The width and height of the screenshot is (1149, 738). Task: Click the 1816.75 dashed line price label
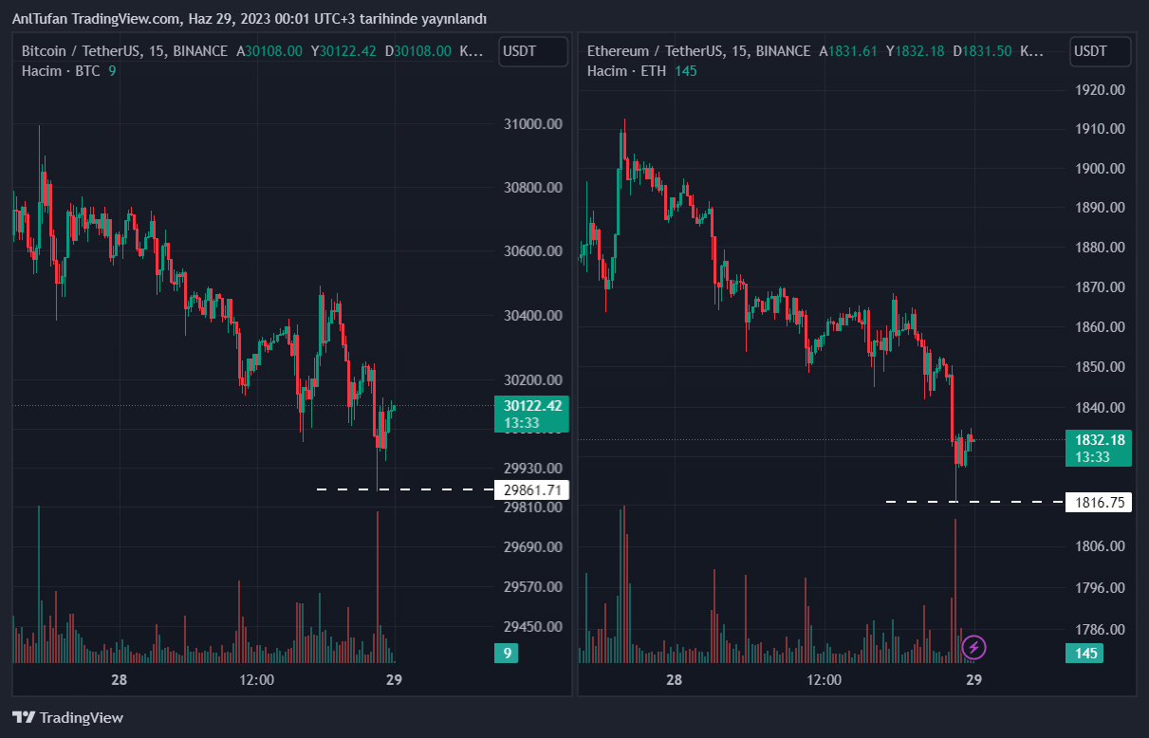[x=1100, y=503]
